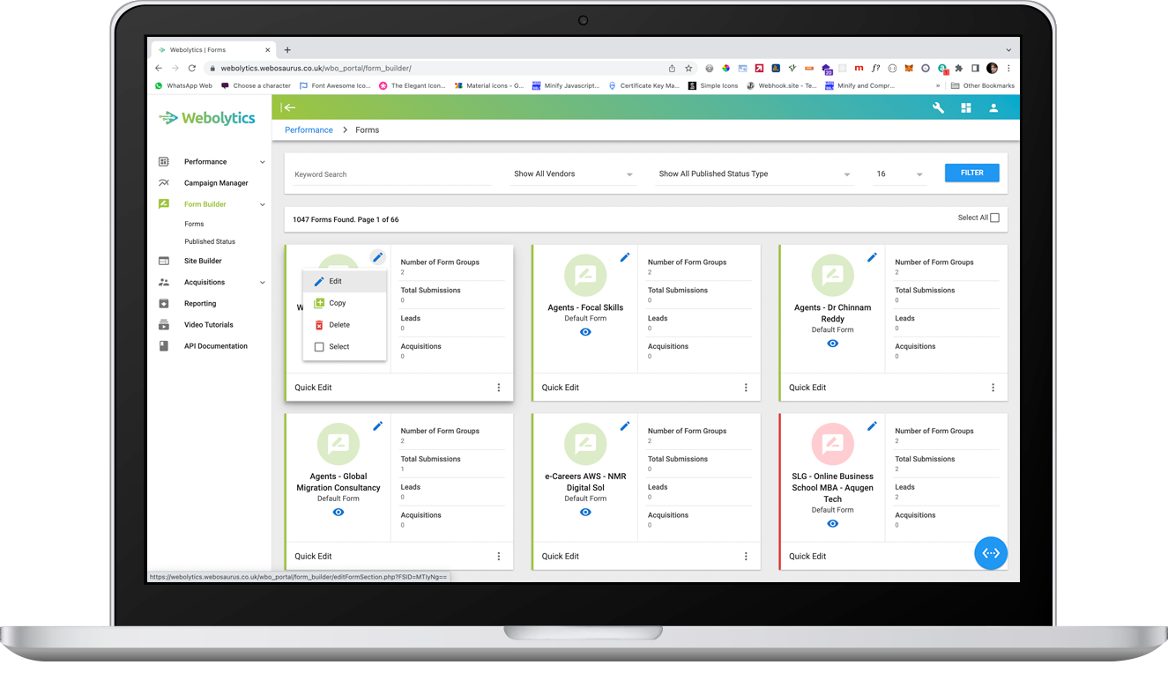Choose Edit from the context menu
Viewport: 1168px width, 687px height.
tap(335, 281)
